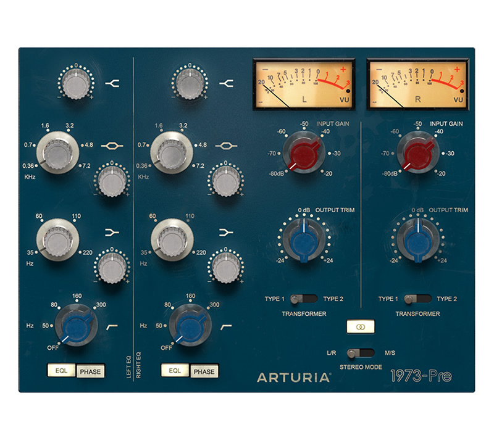This screenshot has height=430, width=494.
Task: Click TYPE 2 label on L channel transformer
Action: 333,299
